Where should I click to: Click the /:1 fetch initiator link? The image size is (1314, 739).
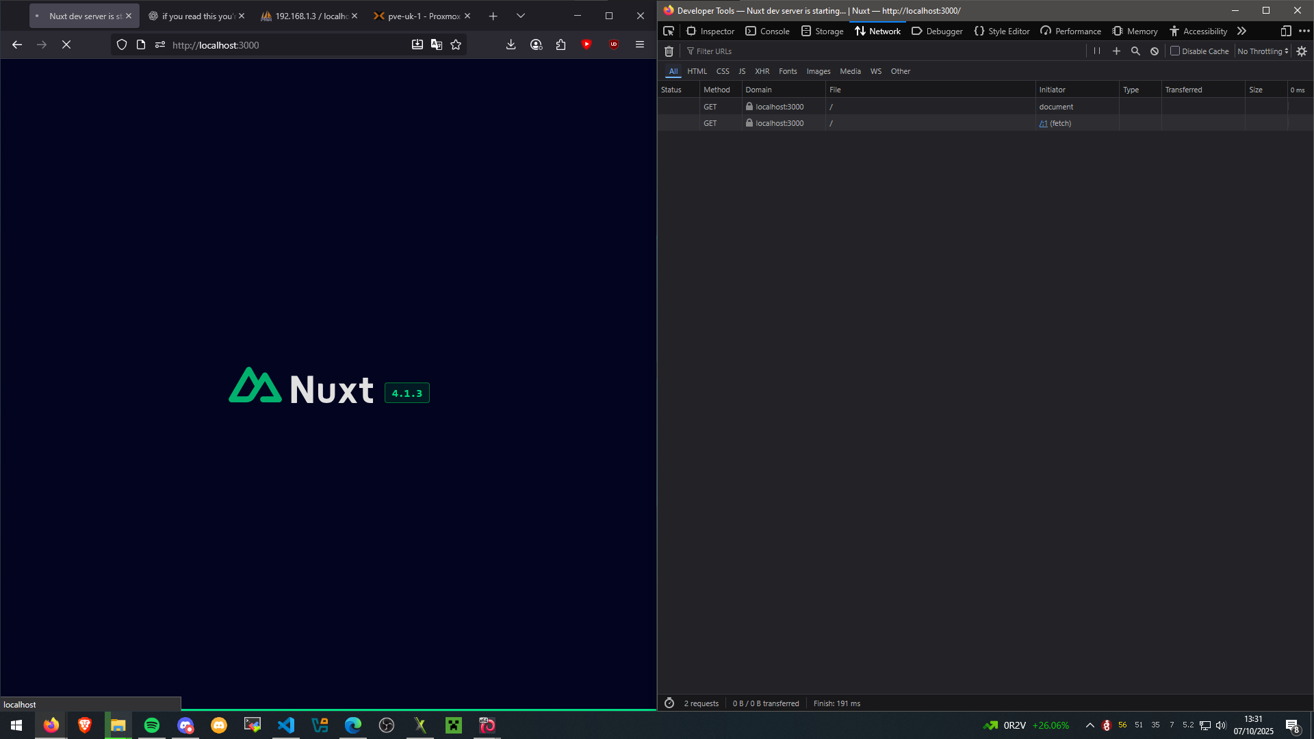pos(1043,123)
